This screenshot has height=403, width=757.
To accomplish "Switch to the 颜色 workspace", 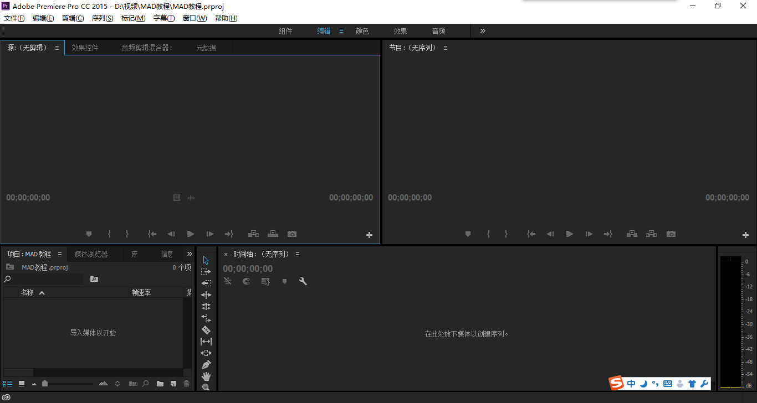I will tap(362, 31).
